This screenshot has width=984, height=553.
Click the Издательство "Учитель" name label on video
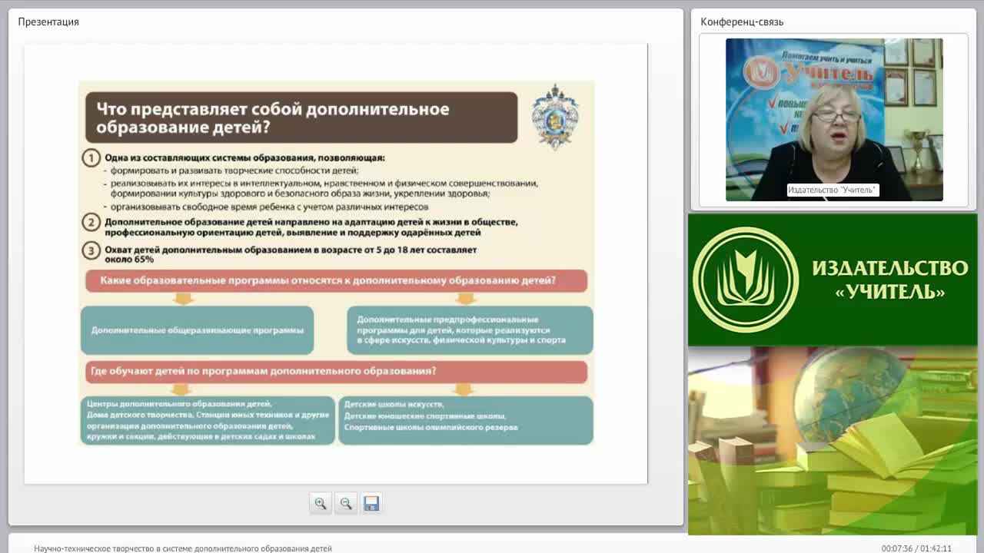(833, 190)
